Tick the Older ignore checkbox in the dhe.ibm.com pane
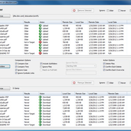 tap(108, 10)
